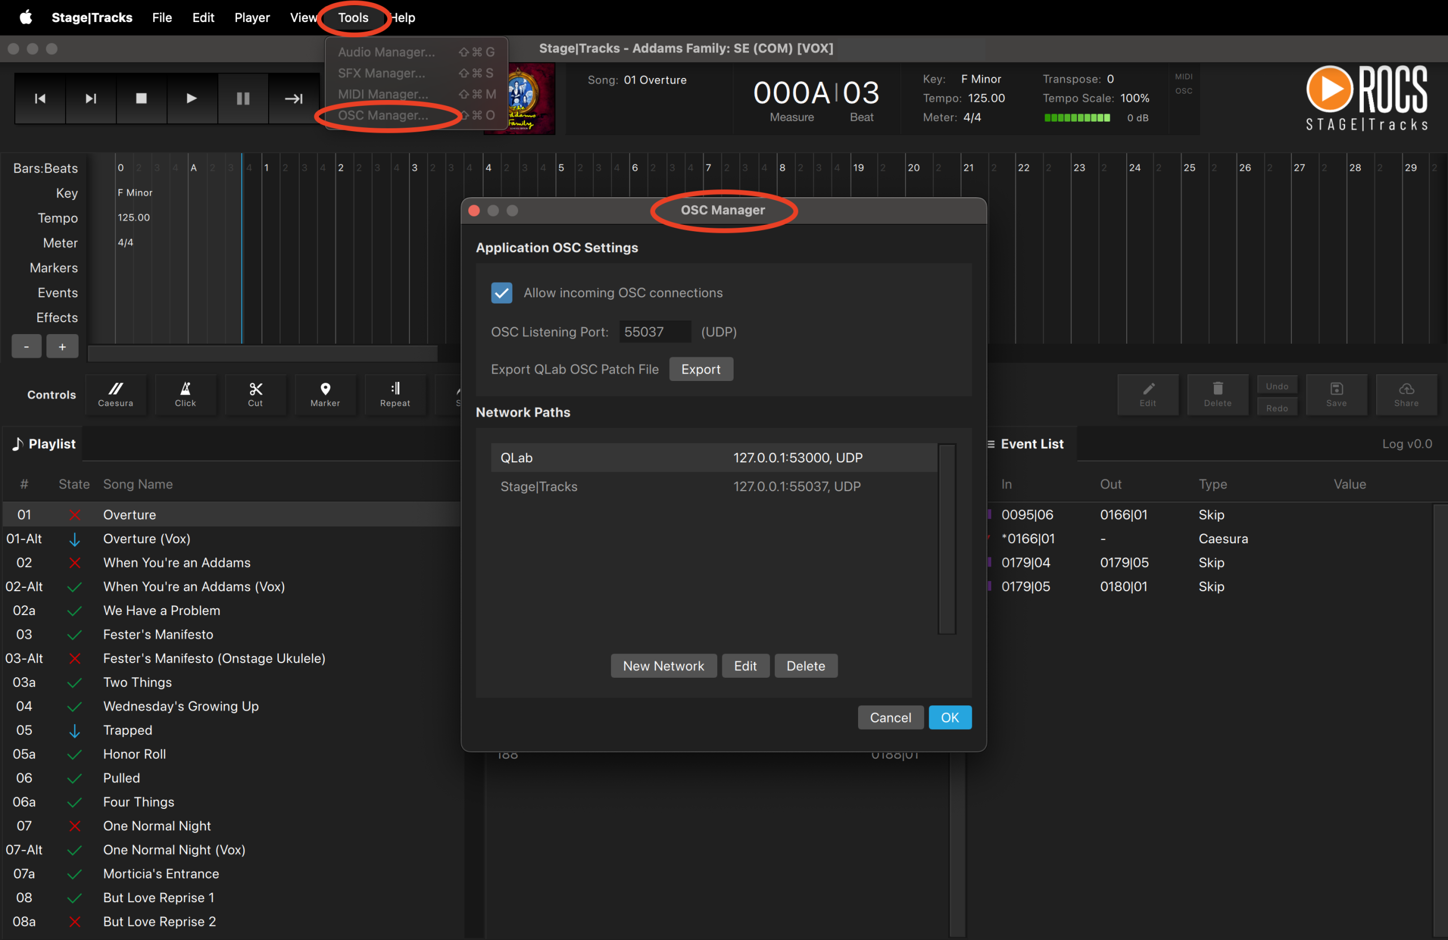
Task: Click the Redo button
Action: point(1277,408)
